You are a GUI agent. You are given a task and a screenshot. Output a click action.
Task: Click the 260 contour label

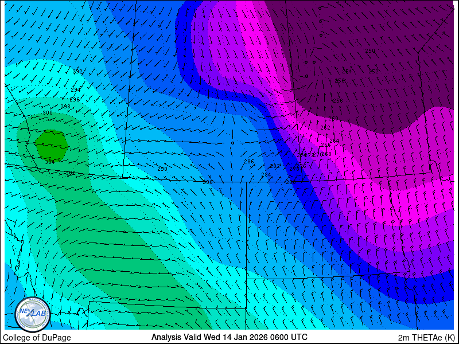[333, 119]
